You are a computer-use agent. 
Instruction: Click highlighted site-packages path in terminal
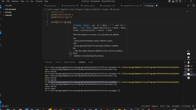point(83,82)
